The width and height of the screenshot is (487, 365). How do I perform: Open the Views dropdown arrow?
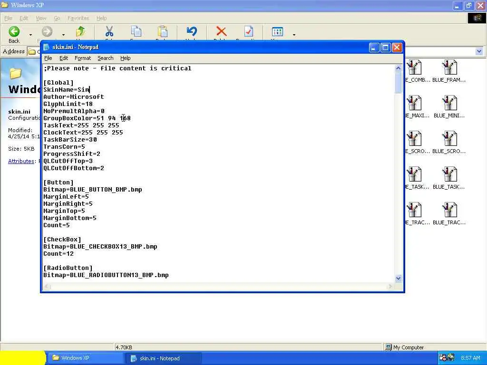point(294,35)
